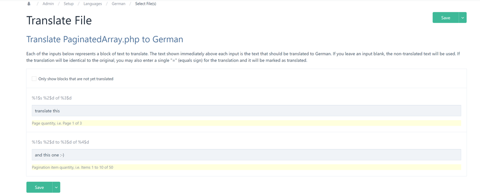Screen dimensions: 480x196
Task: Select the '%1$s %2$d to %3$d of %4$d' text
Action: tap(60, 142)
